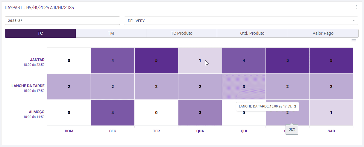364x147 pixels.
Task: Click the ALMOÇO row label
Action: coord(37,112)
